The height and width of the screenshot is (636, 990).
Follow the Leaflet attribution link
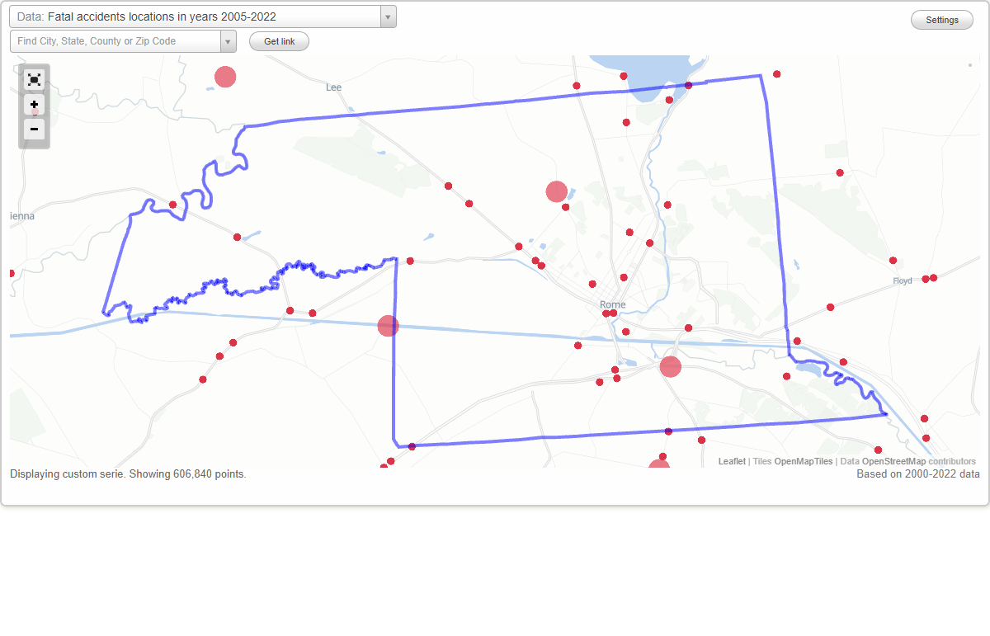tap(731, 461)
